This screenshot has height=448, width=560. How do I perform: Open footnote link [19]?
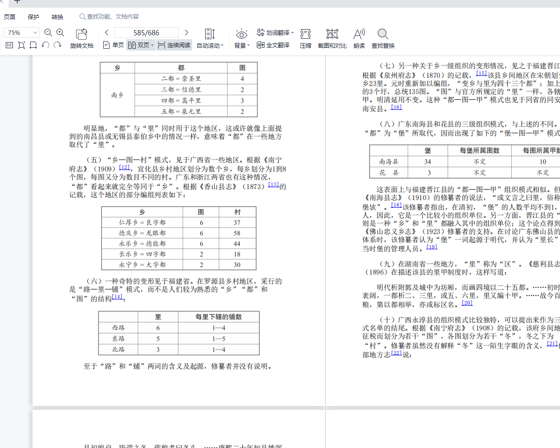(432, 246)
